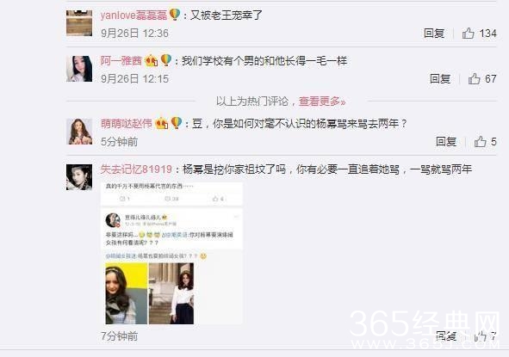Reply to yanlove's comment

tap(434, 33)
